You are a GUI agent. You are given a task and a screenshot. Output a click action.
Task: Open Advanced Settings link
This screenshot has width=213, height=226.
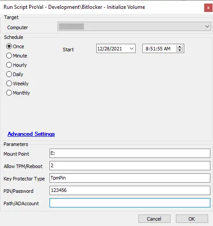click(31, 134)
